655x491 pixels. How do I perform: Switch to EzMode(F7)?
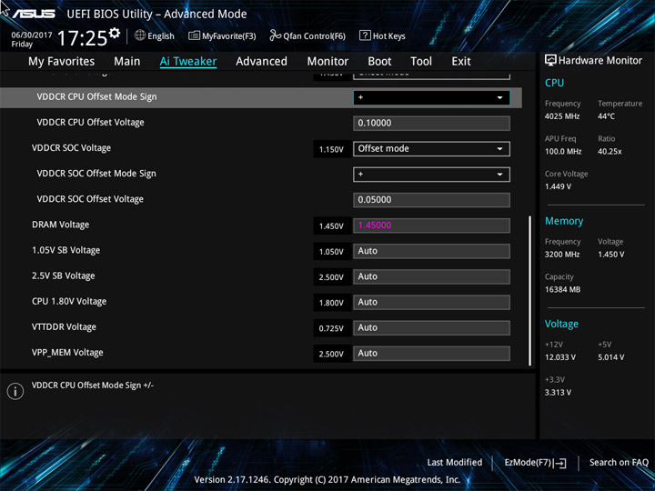(x=535, y=463)
